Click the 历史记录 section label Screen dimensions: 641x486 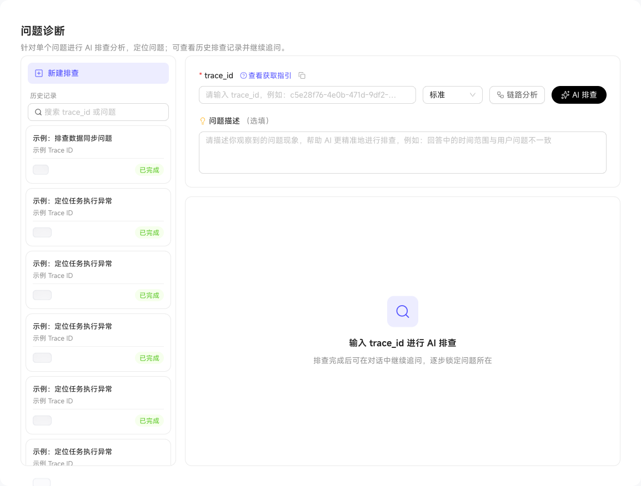pos(43,95)
